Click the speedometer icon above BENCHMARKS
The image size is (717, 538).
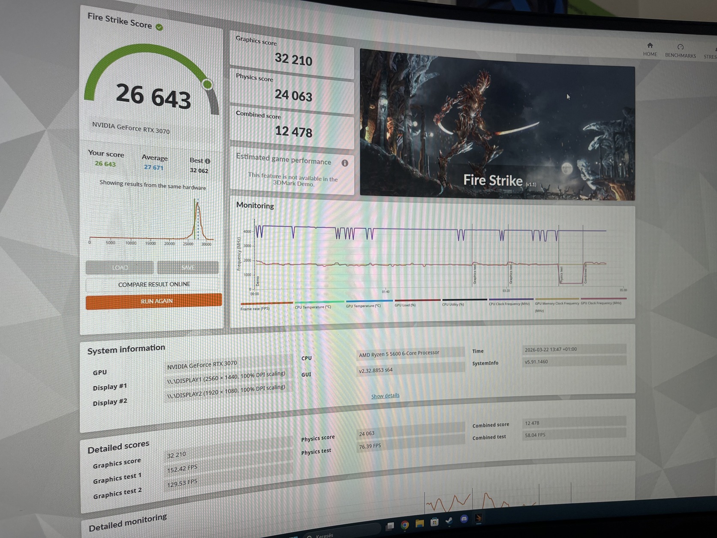pos(681,47)
